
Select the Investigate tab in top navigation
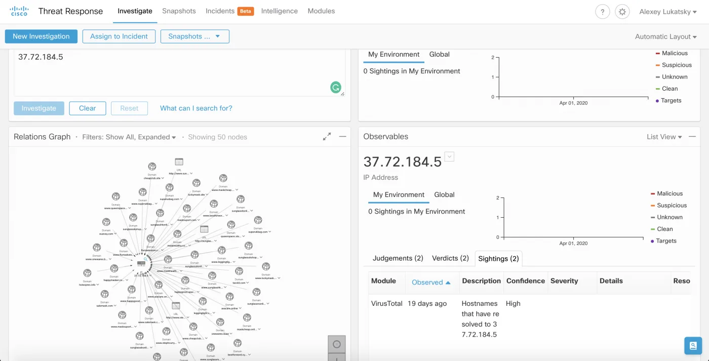coord(135,11)
